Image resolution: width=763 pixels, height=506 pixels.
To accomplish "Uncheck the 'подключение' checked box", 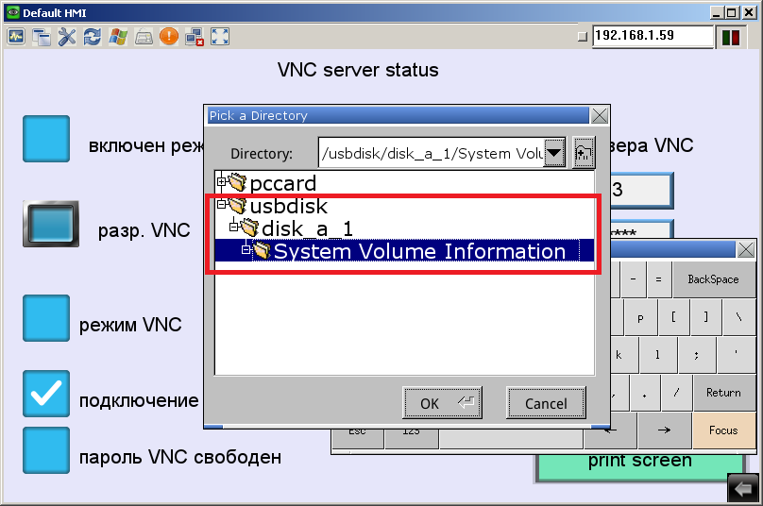I will (x=46, y=393).
